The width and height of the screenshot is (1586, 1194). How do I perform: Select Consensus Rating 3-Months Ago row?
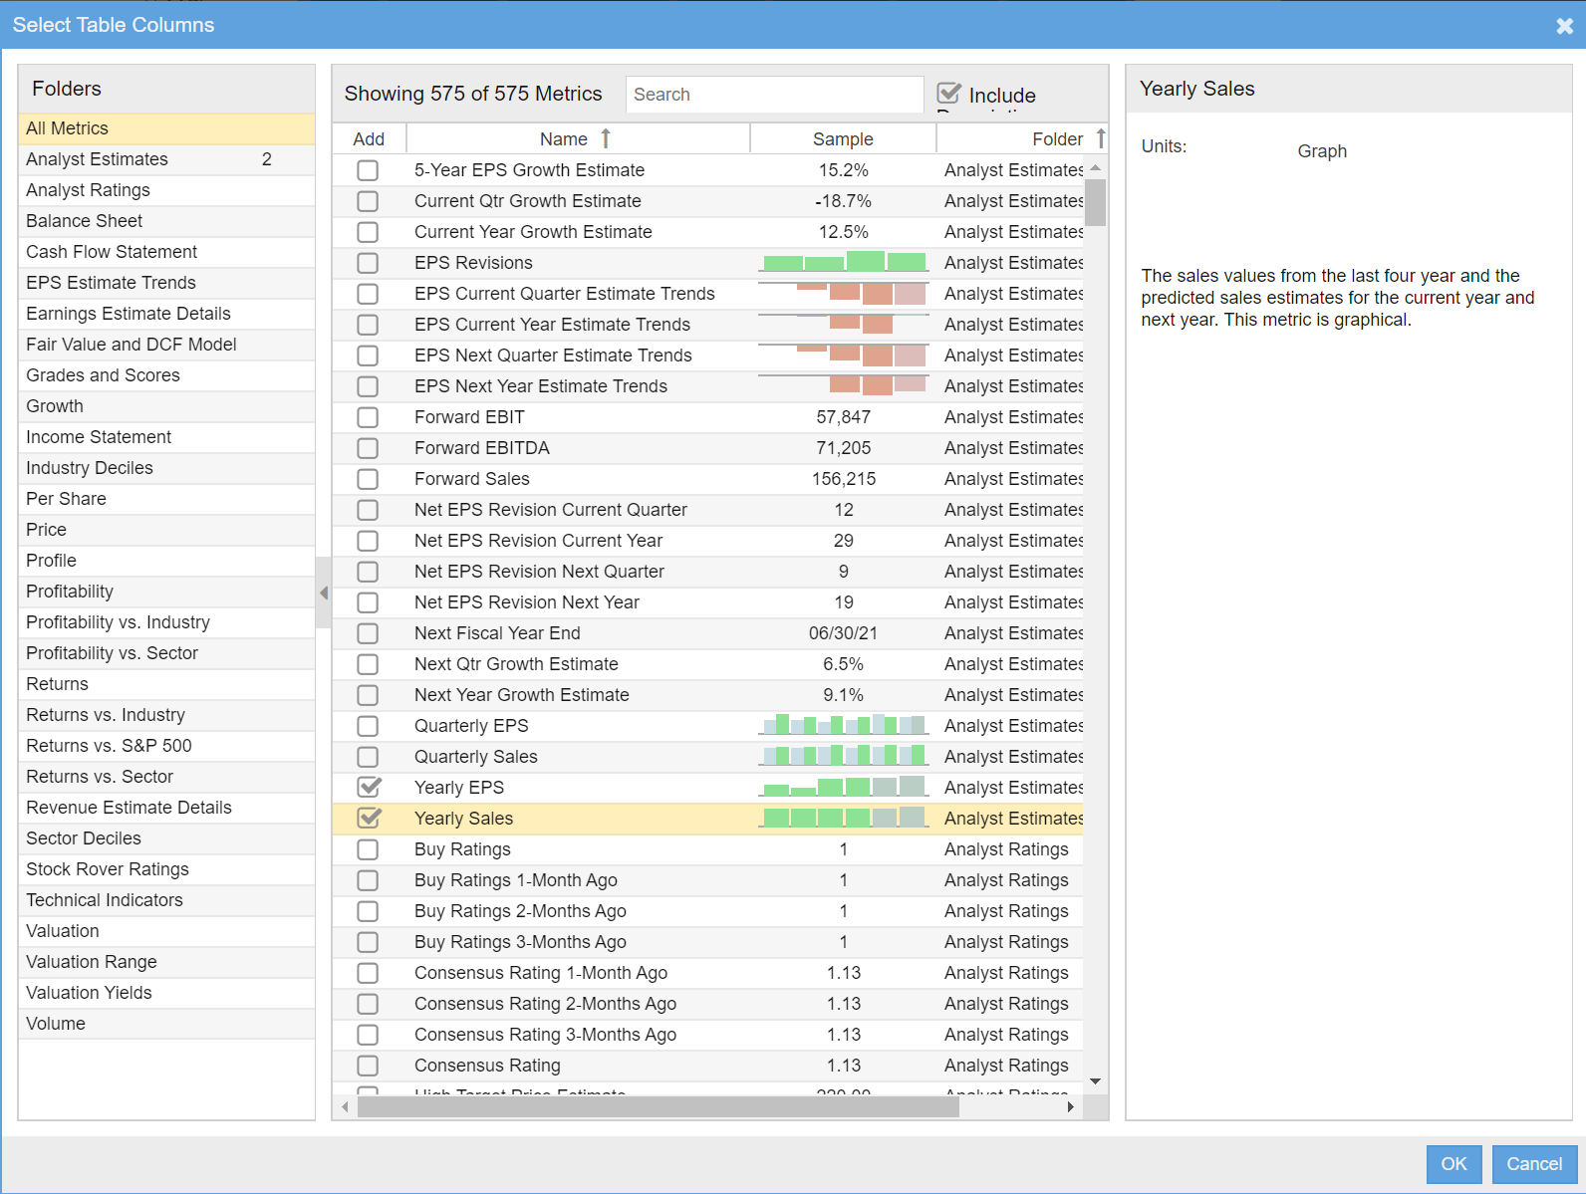coord(707,1035)
